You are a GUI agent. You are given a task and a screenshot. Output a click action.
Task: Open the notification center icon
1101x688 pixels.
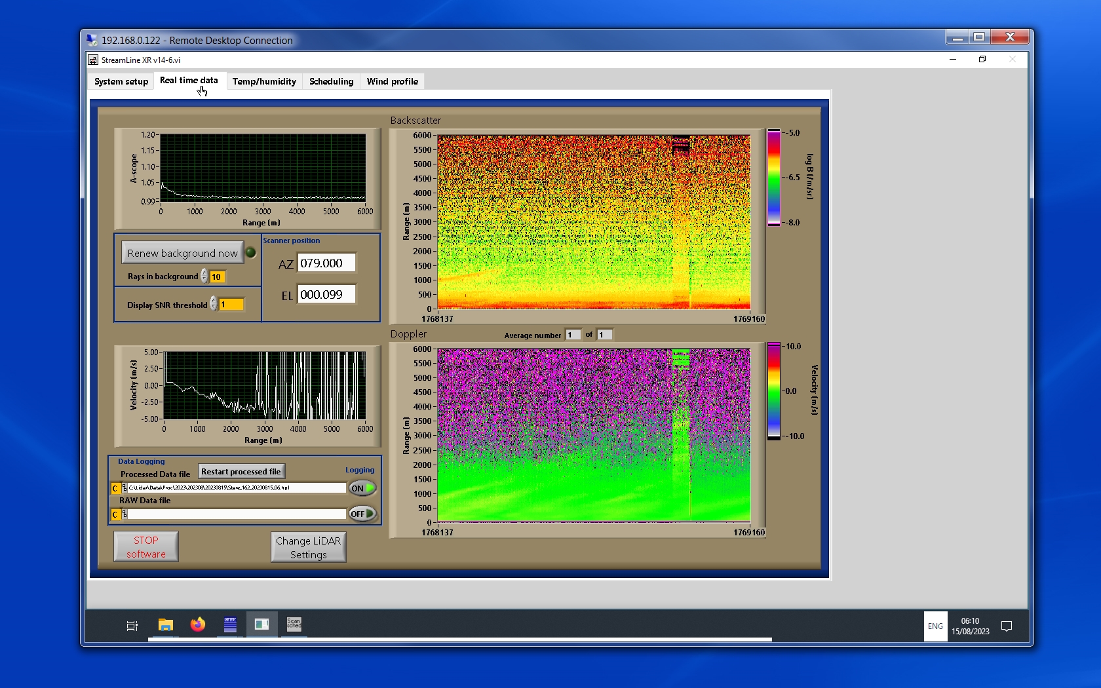tap(1007, 626)
